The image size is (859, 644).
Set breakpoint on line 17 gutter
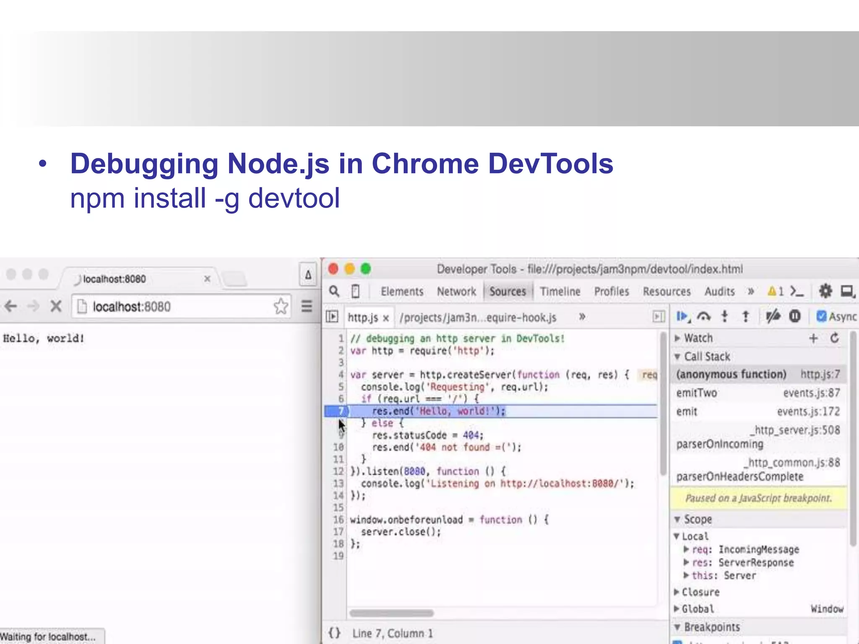click(338, 532)
